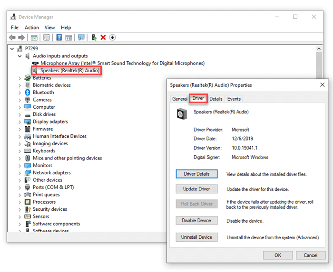
Task: Click the Forward arrow toolbar icon
Action: (x=21, y=38)
